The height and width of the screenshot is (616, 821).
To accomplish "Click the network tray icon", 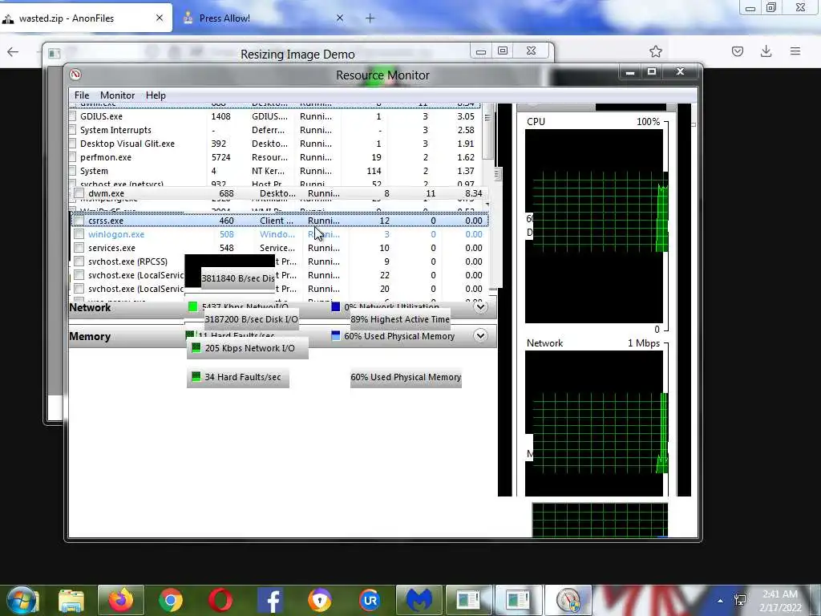I will 740,600.
